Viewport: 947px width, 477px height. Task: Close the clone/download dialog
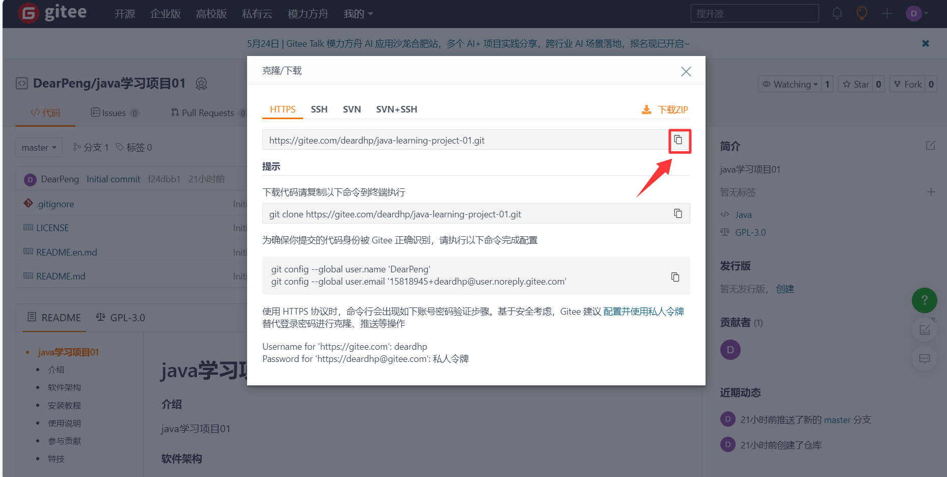tap(686, 71)
